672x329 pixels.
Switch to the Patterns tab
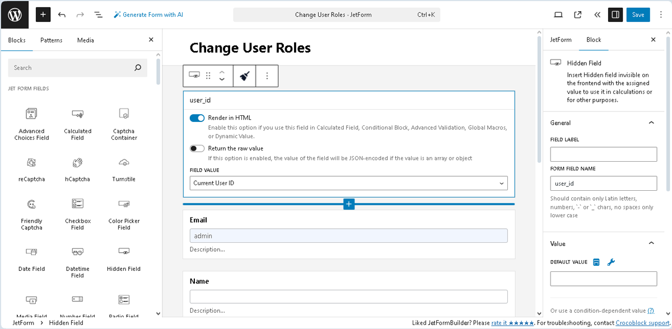[x=52, y=40]
